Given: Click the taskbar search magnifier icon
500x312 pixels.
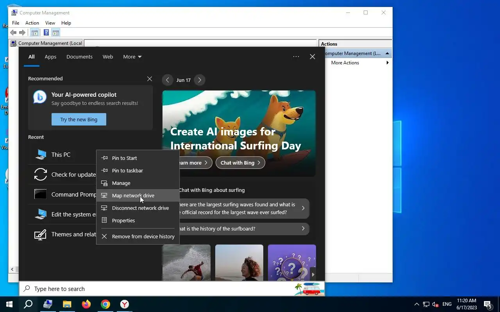Looking at the screenshot, I should pyautogui.click(x=28, y=304).
